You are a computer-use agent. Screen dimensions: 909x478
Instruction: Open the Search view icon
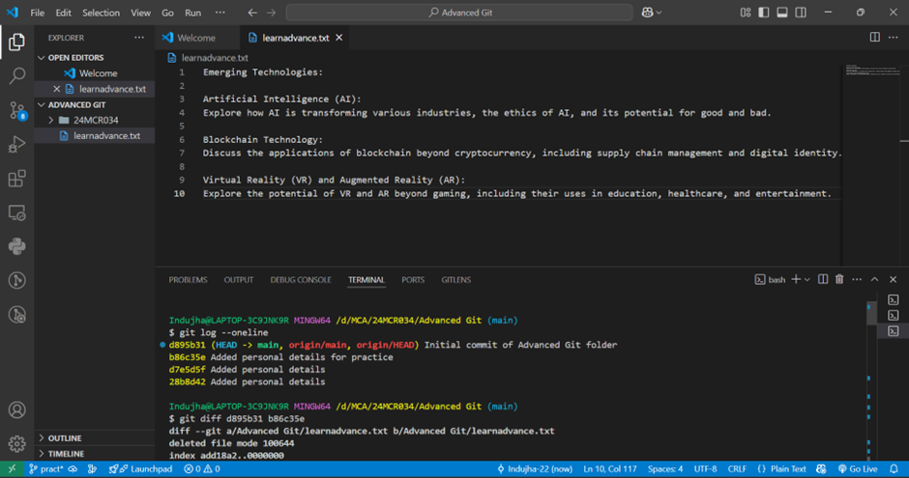pos(17,75)
